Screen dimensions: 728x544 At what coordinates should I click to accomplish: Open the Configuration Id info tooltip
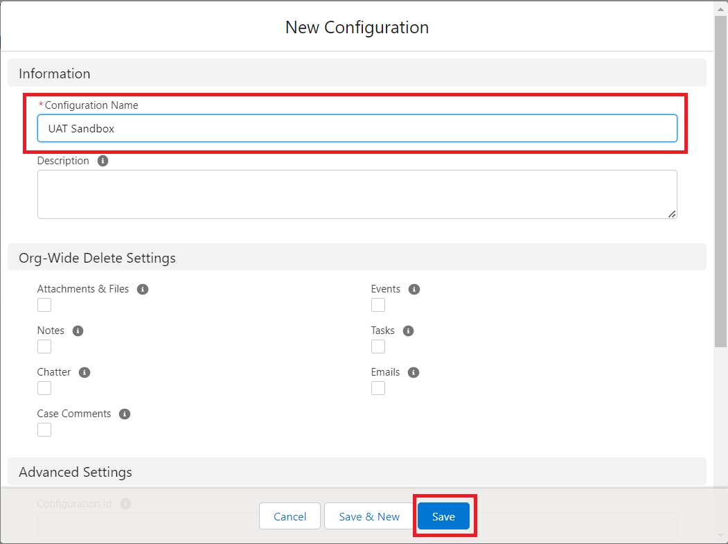tap(125, 504)
